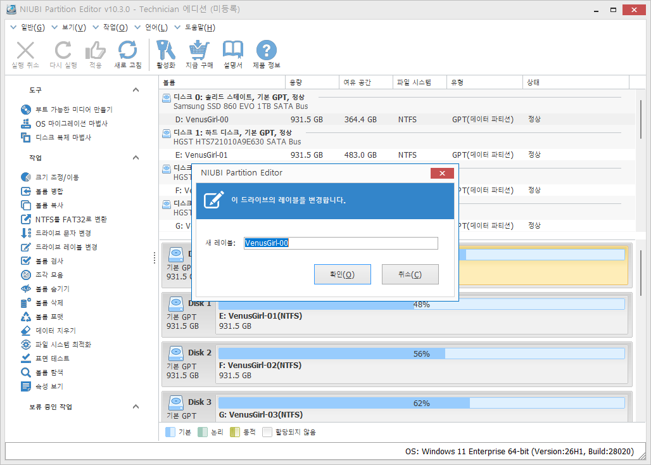The height and width of the screenshot is (465, 651).
Task: Open the 지금 구매 shopping cart icon
Action: [x=199, y=50]
